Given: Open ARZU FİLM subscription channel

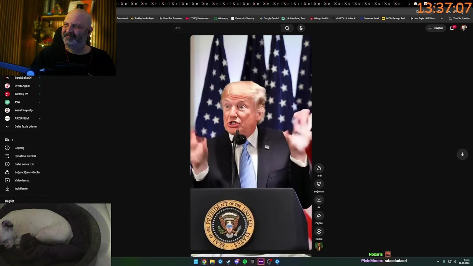Looking at the screenshot, I should (x=22, y=118).
